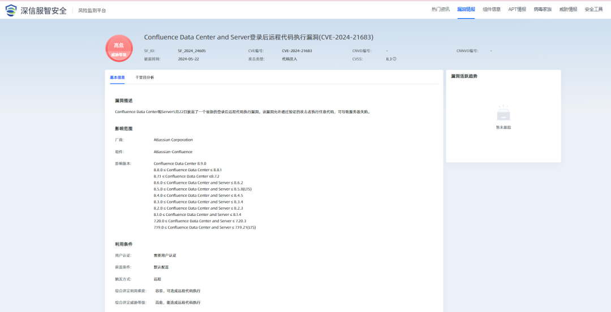Open the 漏洞情报 menu
This screenshot has width=611, height=312.
[x=466, y=10]
